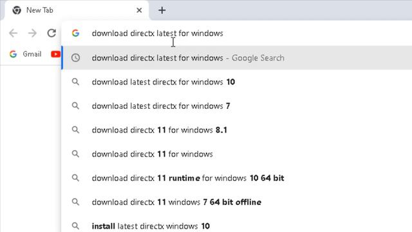Click the browser forward arrow
The height and width of the screenshot is (232, 412).
pyautogui.click(x=32, y=33)
